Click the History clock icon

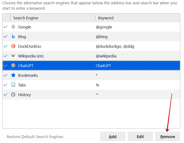[x=13, y=95]
